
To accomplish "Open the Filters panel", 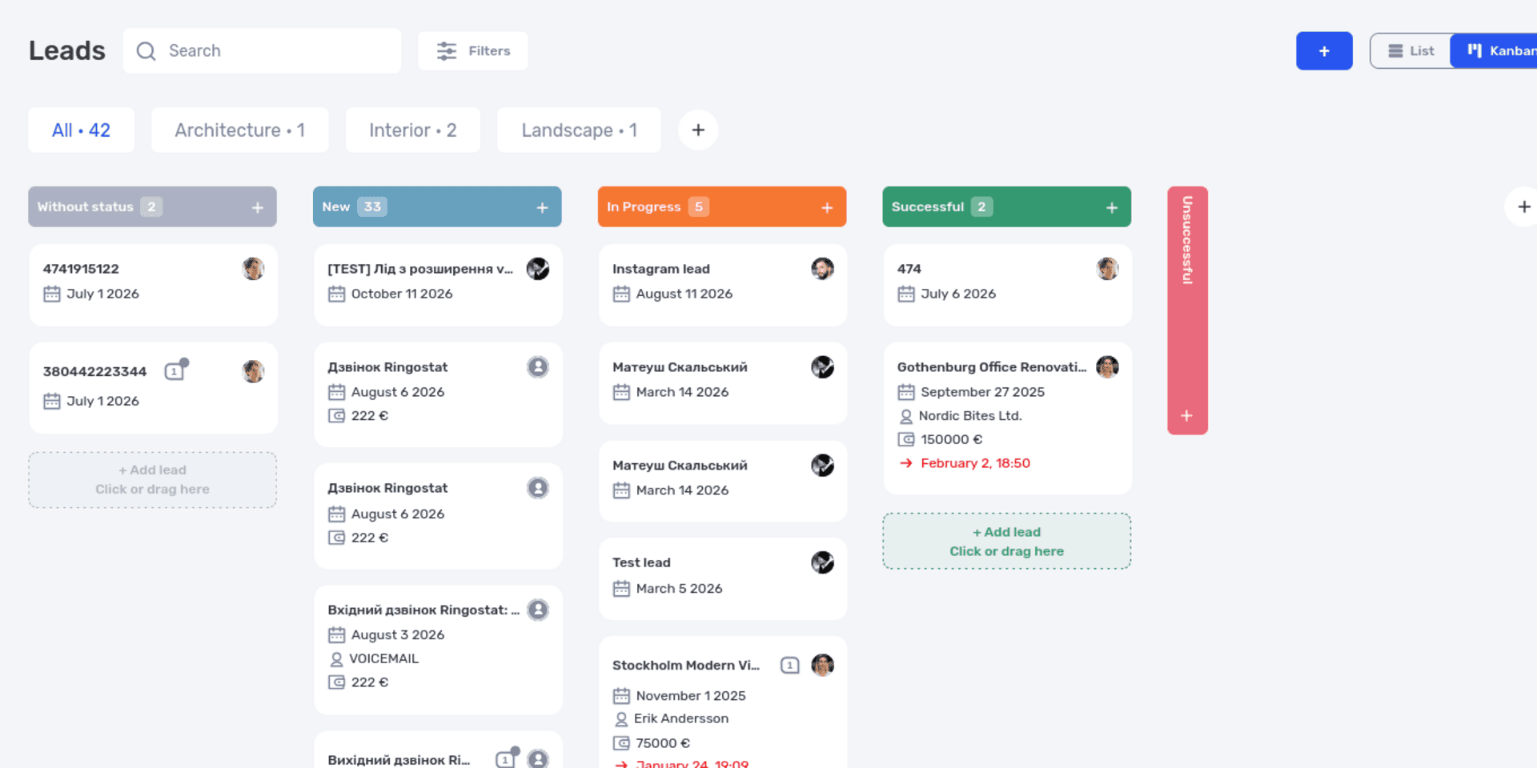I will click(x=472, y=50).
